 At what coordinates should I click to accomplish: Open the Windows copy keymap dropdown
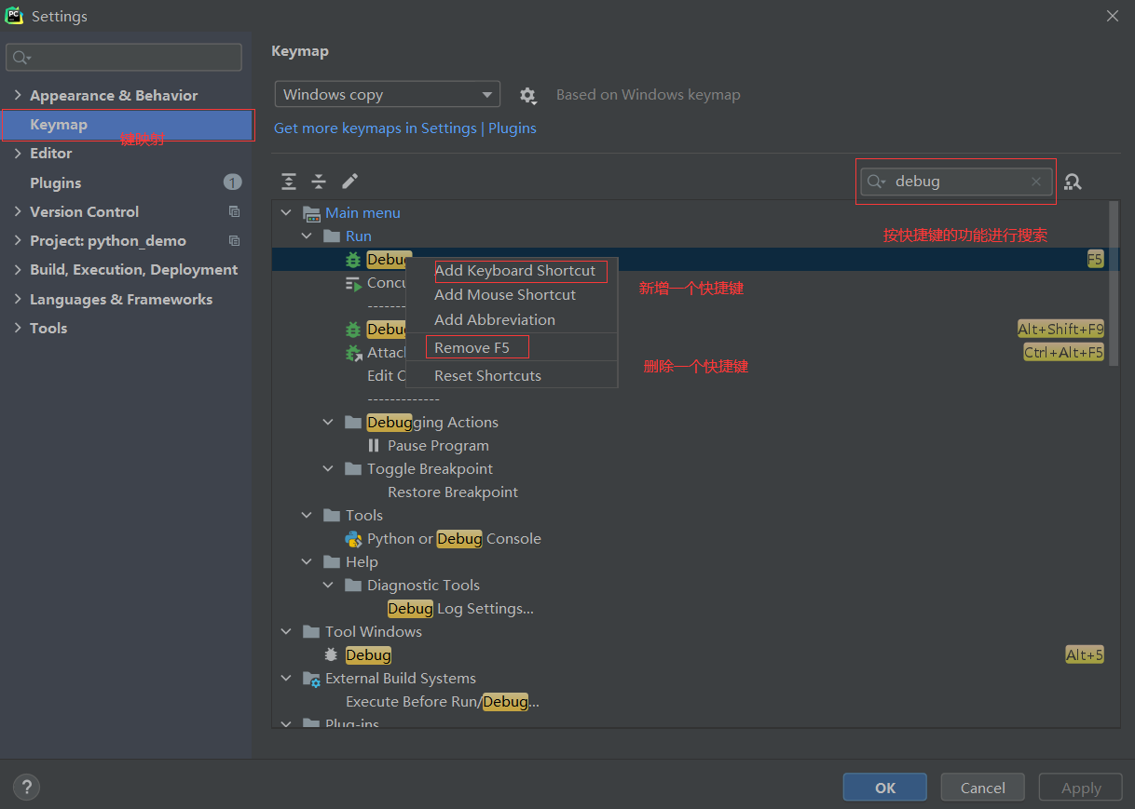coord(388,94)
